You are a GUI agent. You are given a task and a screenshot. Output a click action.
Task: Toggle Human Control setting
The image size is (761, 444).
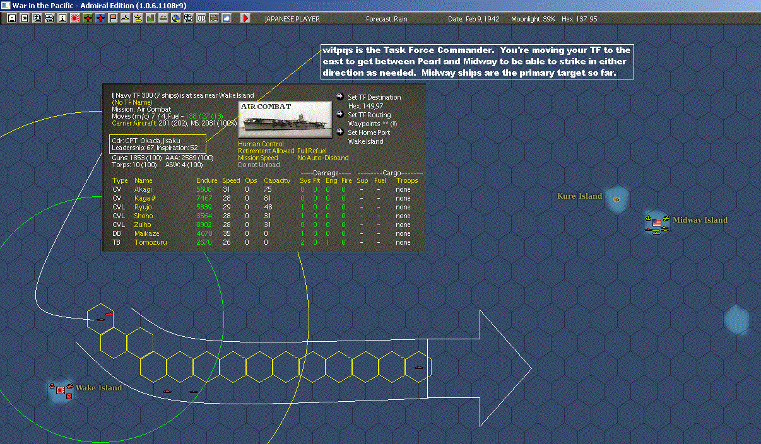tap(261, 144)
